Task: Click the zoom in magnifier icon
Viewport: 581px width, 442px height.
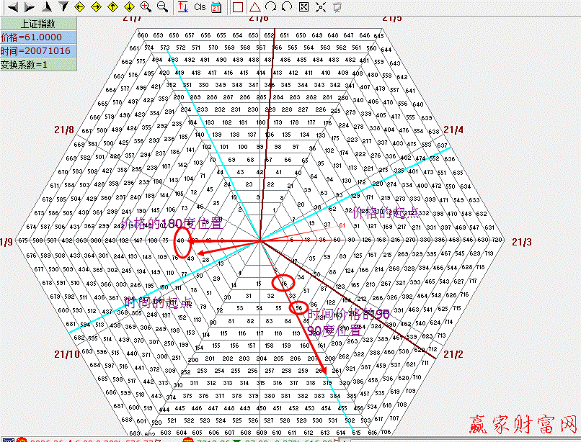Action: pyautogui.click(x=146, y=7)
